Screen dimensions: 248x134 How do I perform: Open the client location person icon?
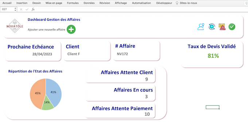tap(201, 27)
